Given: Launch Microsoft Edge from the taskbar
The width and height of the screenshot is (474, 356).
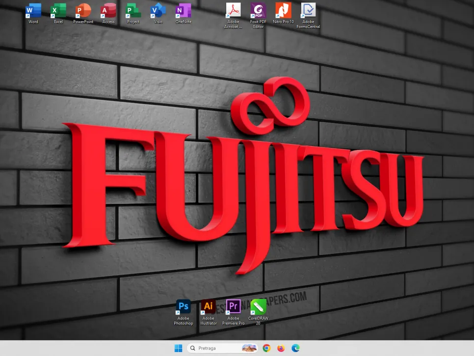Looking at the screenshot, I should point(295,348).
